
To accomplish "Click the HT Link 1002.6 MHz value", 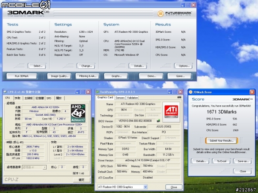I will click(33, 158).
